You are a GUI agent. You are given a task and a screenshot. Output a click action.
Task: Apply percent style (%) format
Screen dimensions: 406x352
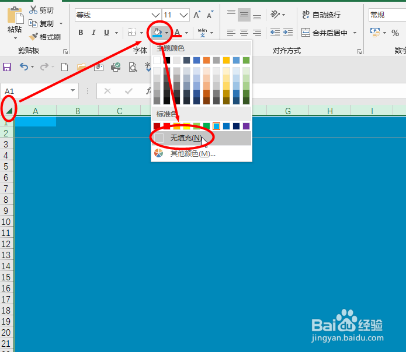pos(395,33)
